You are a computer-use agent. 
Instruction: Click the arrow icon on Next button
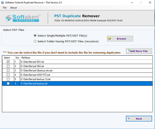point(129,119)
